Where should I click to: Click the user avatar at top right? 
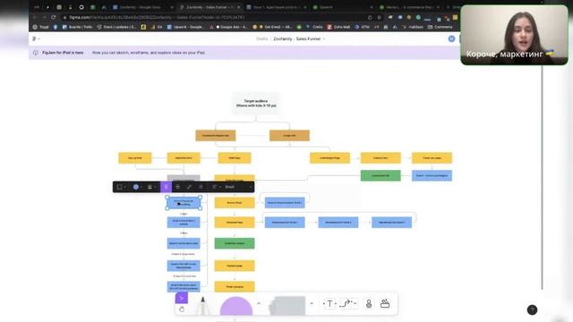(451, 38)
